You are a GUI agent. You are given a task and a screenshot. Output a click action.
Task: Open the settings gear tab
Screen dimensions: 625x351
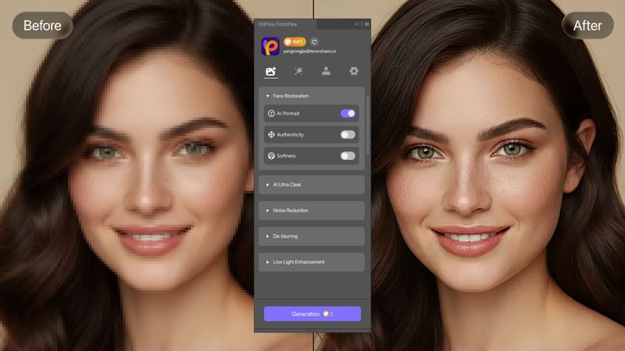(354, 71)
